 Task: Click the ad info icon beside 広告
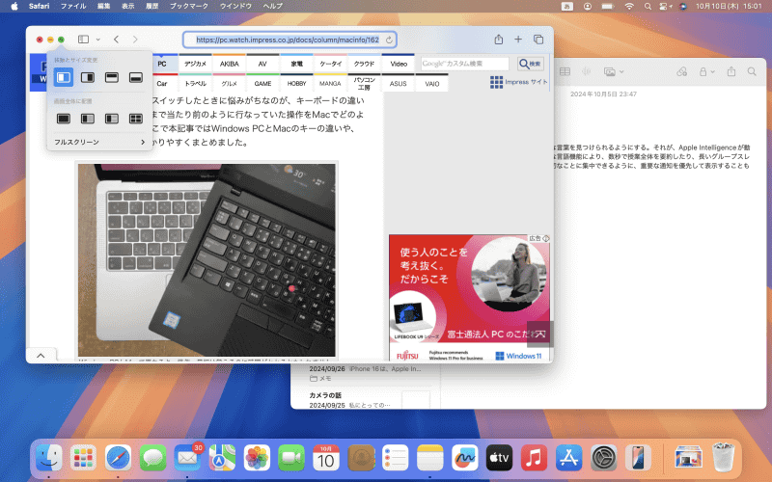[546, 238]
